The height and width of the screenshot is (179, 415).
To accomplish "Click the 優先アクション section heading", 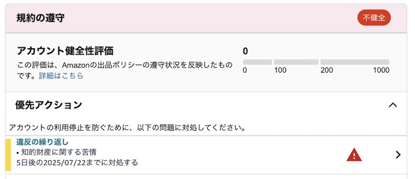I will [x=49, y=105].
